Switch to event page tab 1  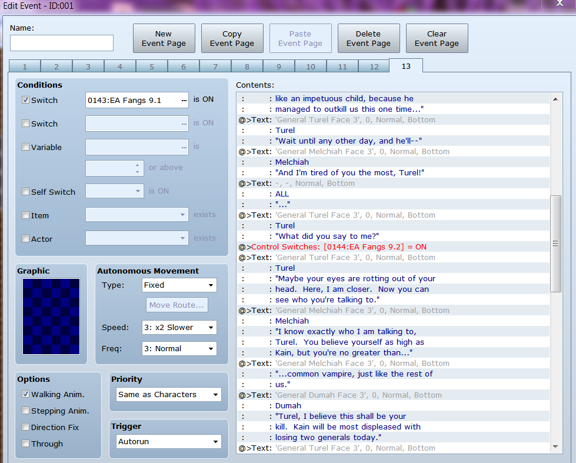pos(24,66)
